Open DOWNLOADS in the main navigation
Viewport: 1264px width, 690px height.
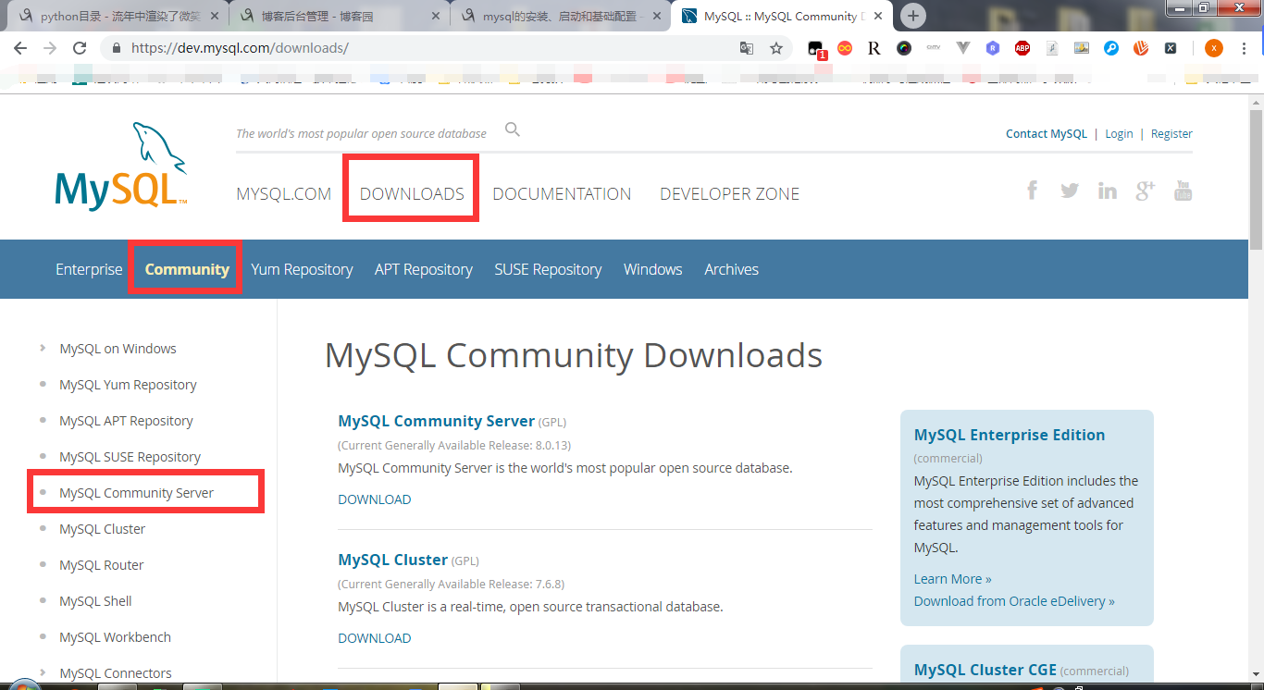click(x=412, y=194)
